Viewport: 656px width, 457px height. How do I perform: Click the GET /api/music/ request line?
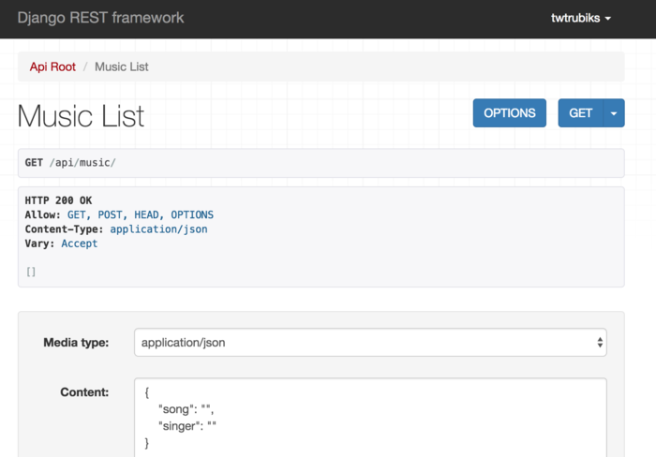click(x=70, y=163)
